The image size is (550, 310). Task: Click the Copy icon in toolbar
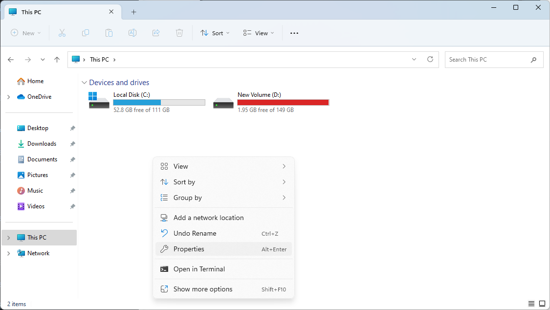(x=86, y=33)
